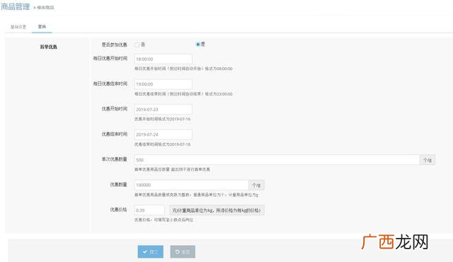Viewport: 453px width, 262px height.
Task: Click the hint text mentioning 08:00:00 format
Action: (183, 69)
